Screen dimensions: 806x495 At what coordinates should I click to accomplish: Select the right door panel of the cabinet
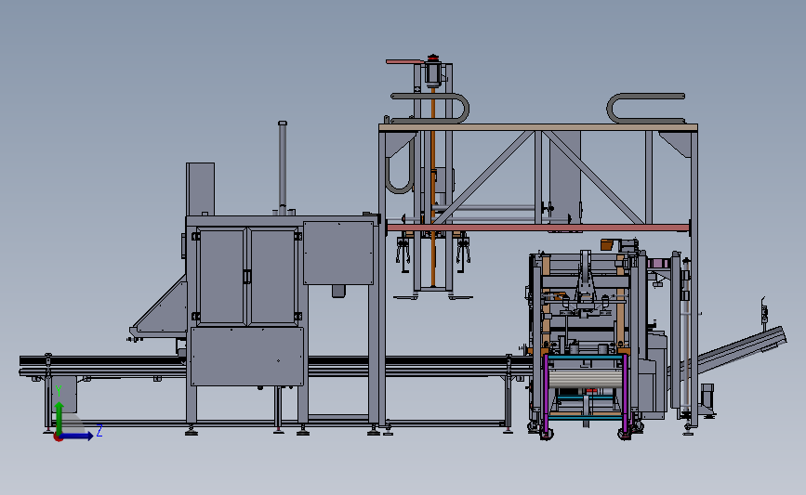pos(272,277)
